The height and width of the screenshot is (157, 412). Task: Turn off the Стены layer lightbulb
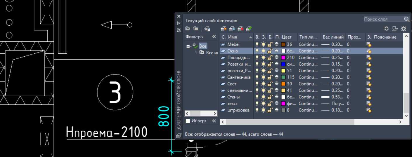click(257, 97)
